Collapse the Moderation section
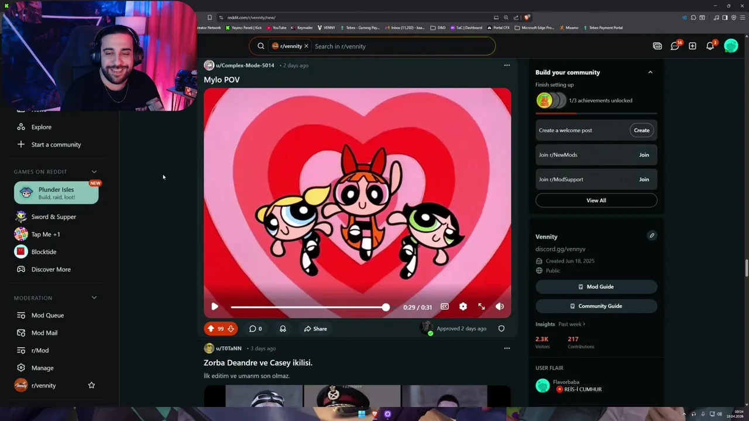The height and width of the screenshot is (421, 749). [94, 298]
